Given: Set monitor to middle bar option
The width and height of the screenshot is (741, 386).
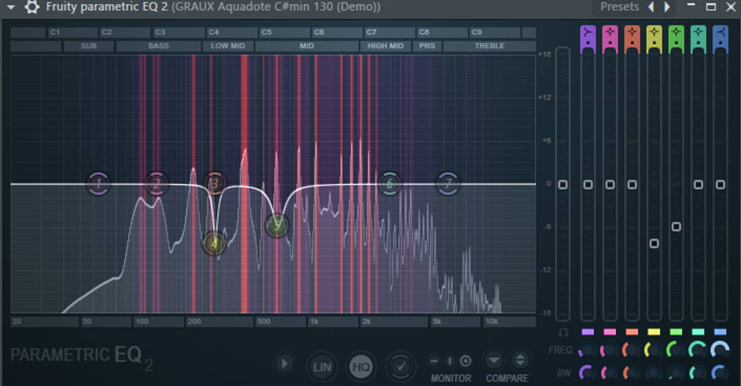Looking at the screenshot, I should [x=450, y=361].
